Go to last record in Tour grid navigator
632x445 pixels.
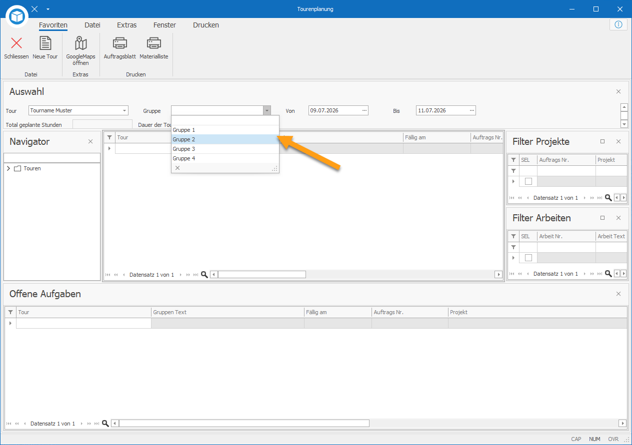tap(196, 275)
